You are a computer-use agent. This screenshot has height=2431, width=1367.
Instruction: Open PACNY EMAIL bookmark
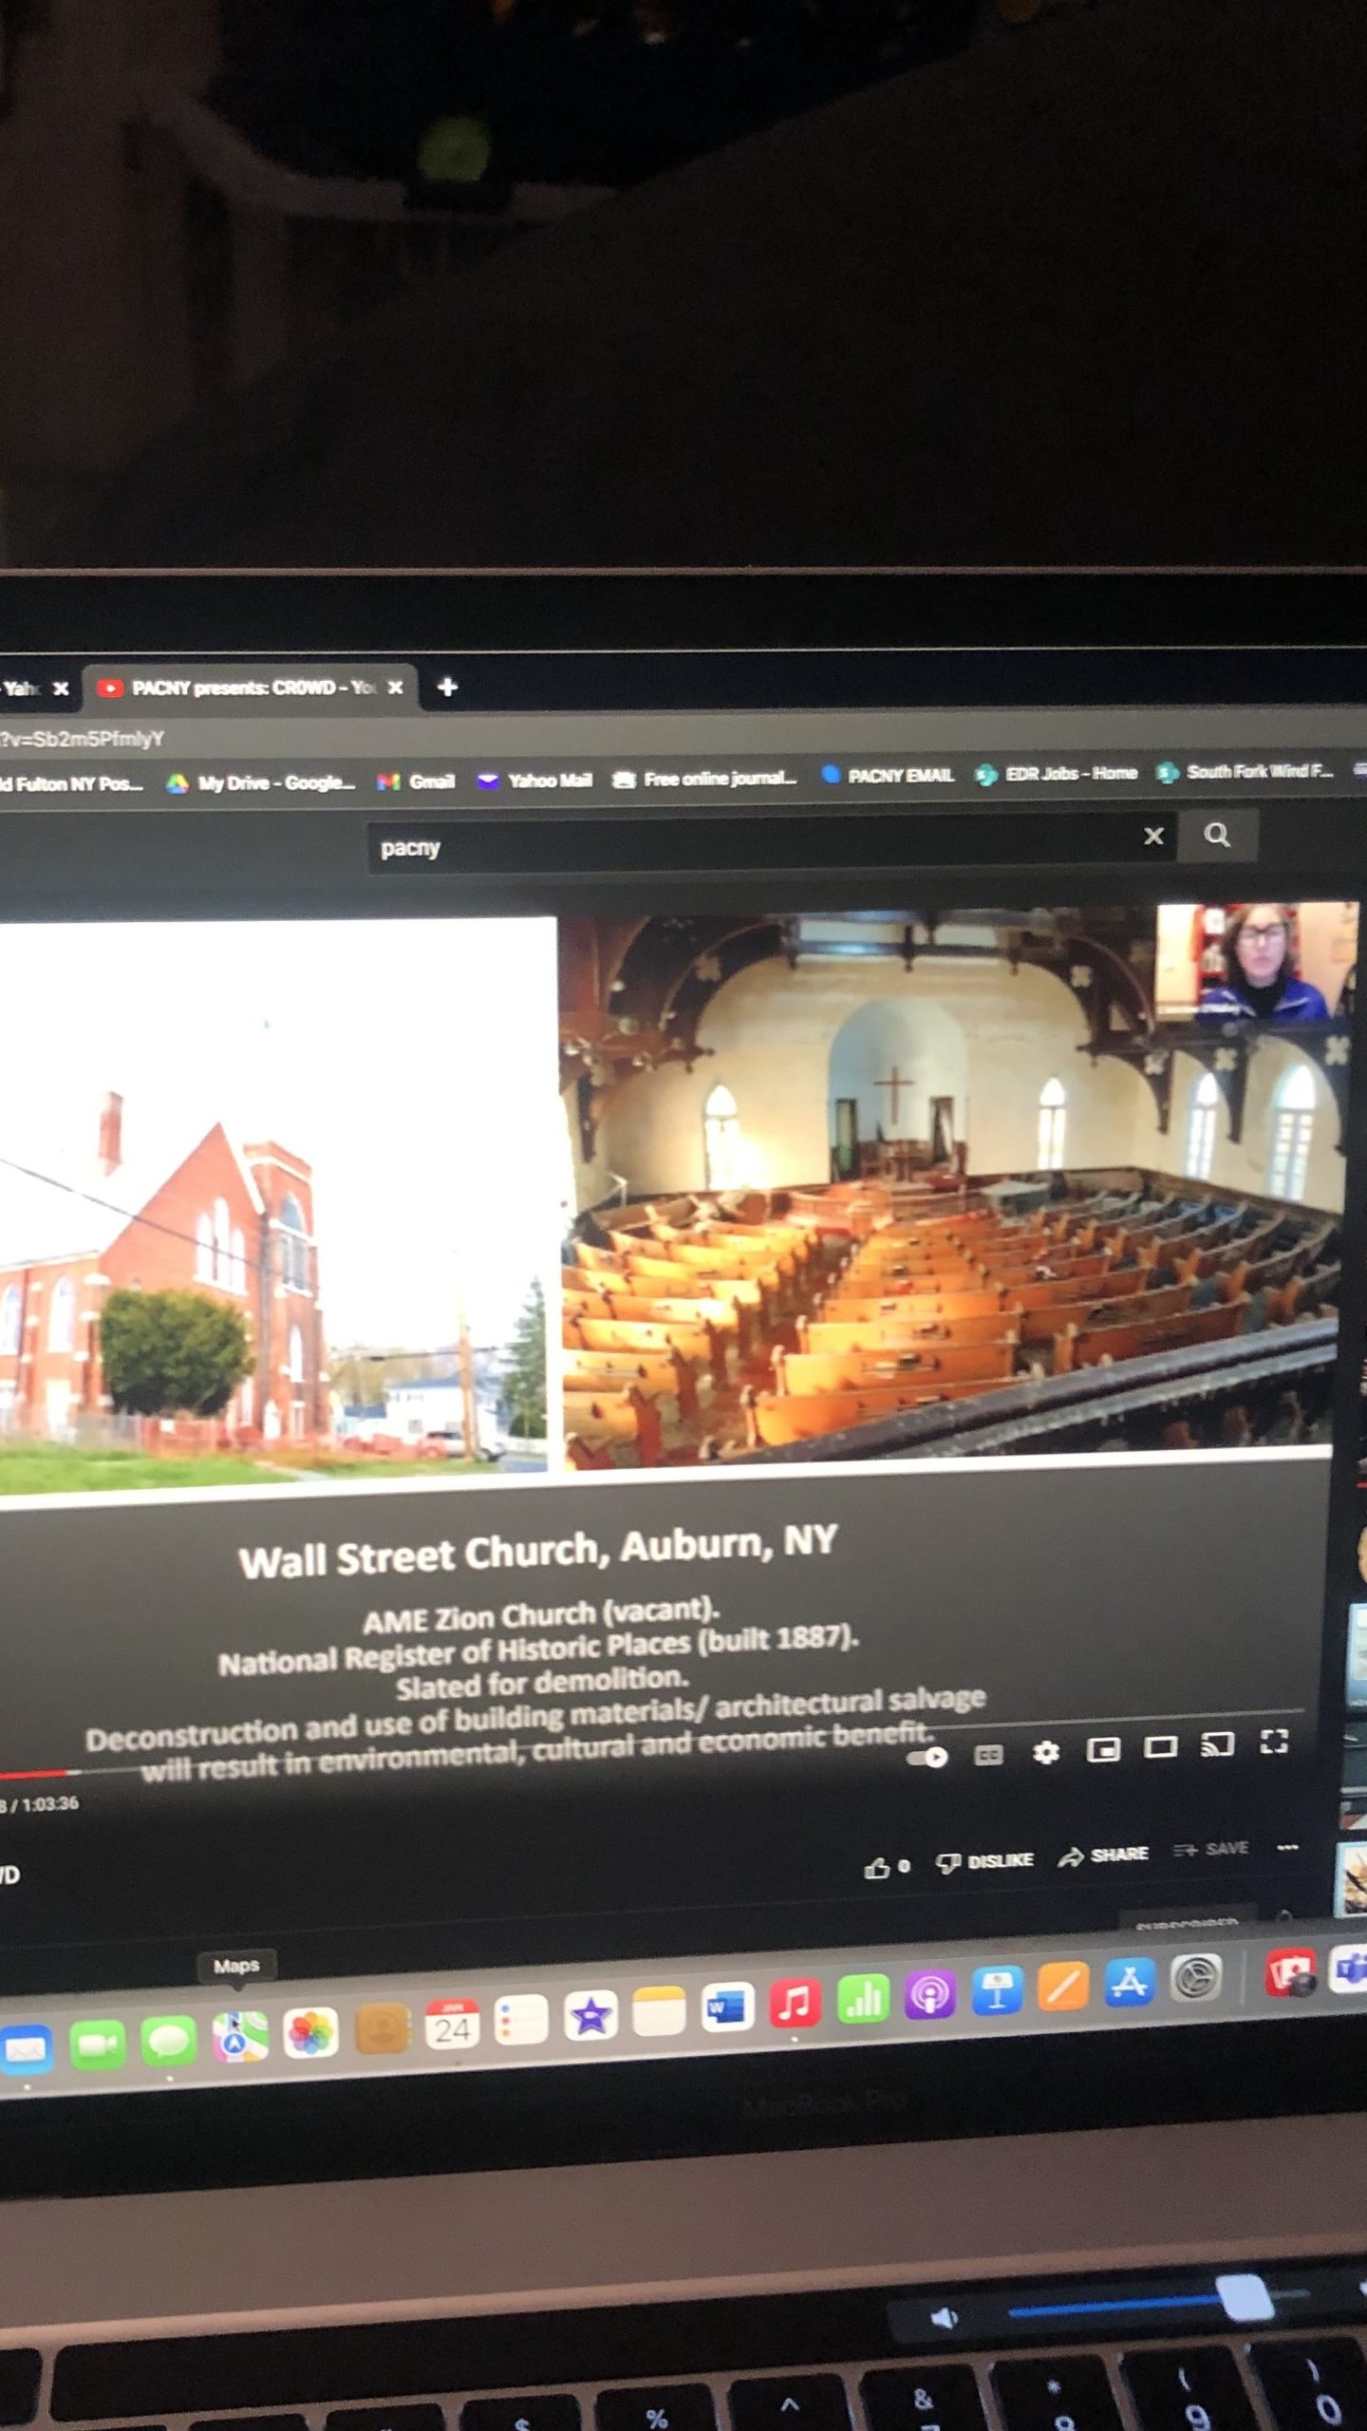coord(887,776)
